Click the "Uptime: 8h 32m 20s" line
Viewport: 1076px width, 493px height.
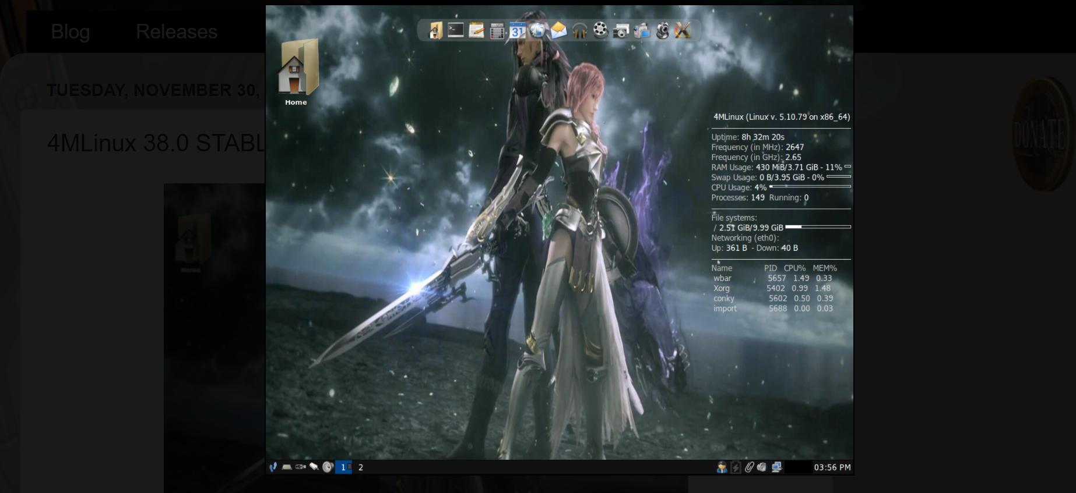[x=748, y=137]
